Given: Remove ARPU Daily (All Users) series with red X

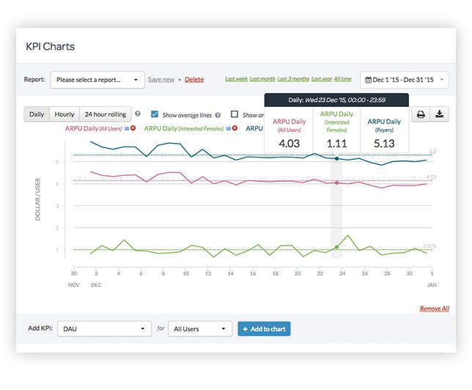Looking at the screenshot, I should pos(133,128).
